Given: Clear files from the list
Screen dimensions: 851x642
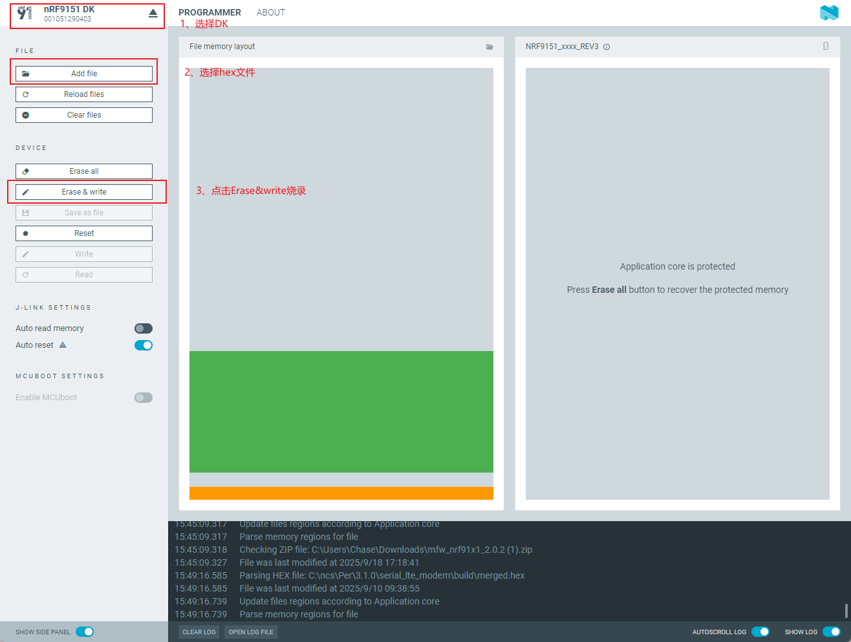Looking at the screenshot, I should pyautogui.click(x=84, y=115).
